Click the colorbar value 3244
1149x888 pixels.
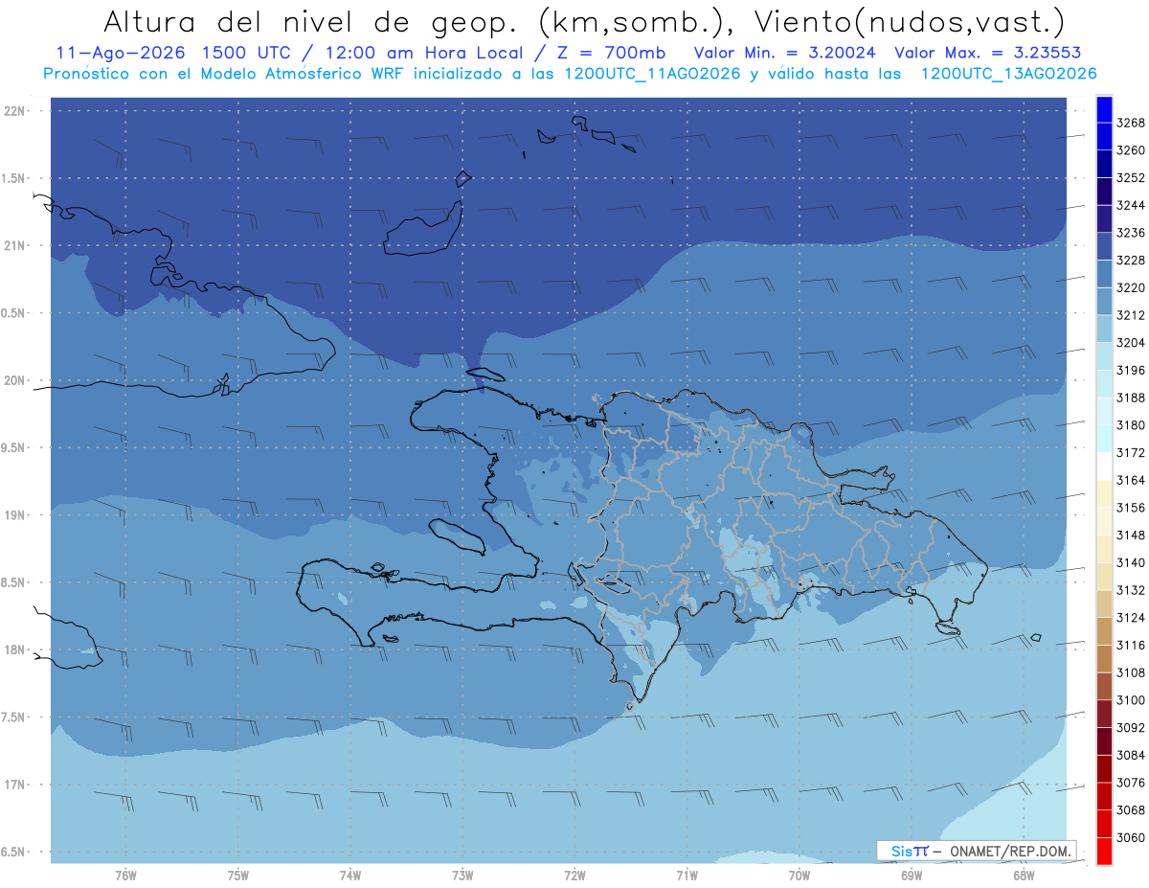click(x=1131, y=206)
